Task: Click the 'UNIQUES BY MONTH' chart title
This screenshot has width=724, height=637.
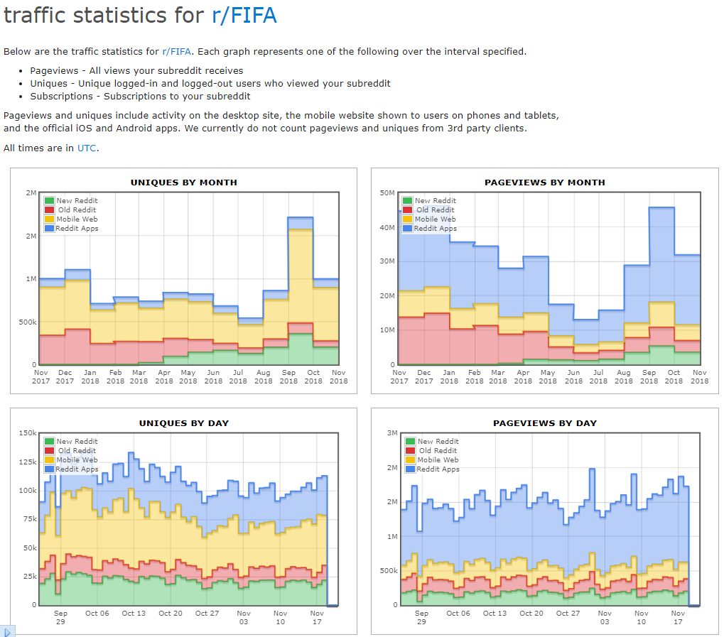Action: click(184, 183)
